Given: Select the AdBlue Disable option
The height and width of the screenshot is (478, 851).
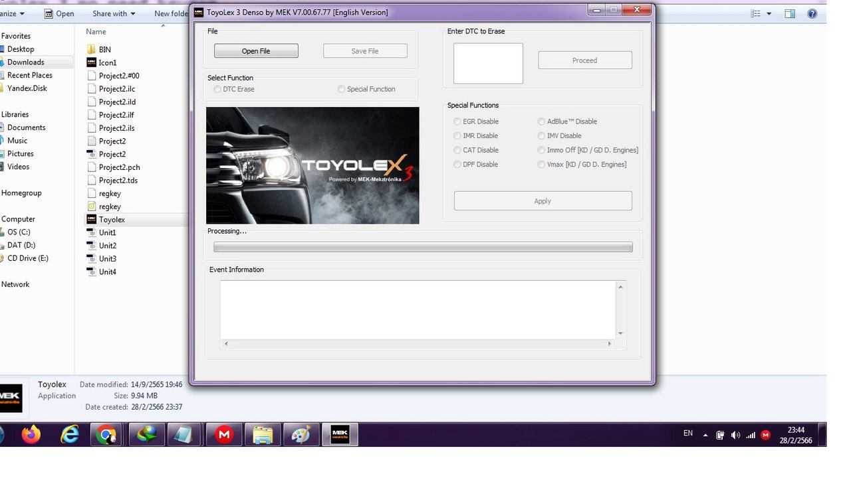Looking at the screenshot, I should tap(541, 121).
